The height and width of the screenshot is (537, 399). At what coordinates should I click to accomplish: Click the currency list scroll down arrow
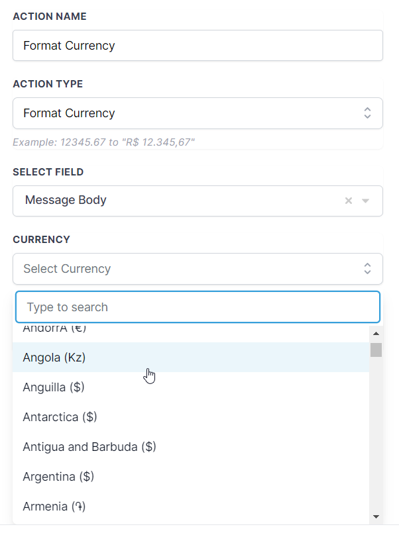[376, 516]
